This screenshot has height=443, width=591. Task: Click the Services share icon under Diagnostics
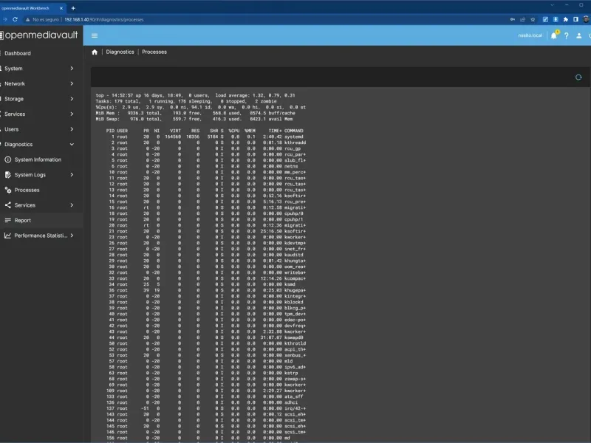(x=7, y=205)
